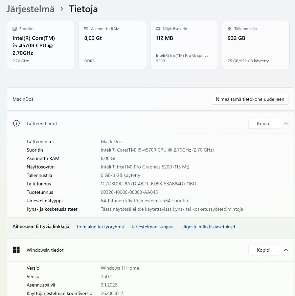Click the Näyttösovitin 112 MB card
This screenshot has height=296, width=295.
[184, 45]
